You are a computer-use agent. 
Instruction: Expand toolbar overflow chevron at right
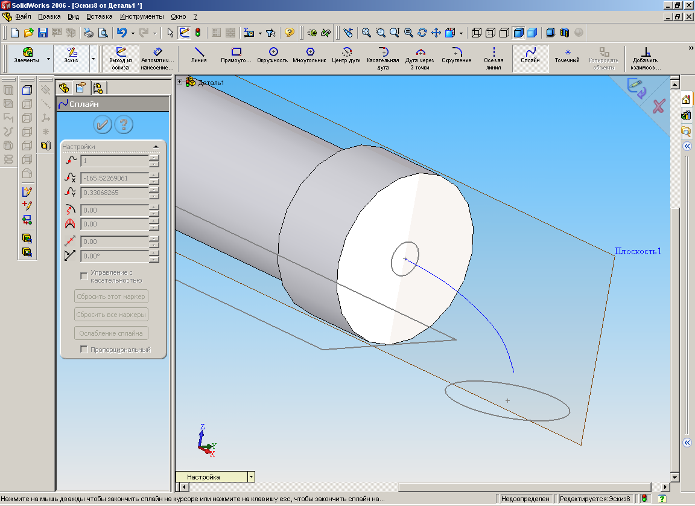(691, 48)
